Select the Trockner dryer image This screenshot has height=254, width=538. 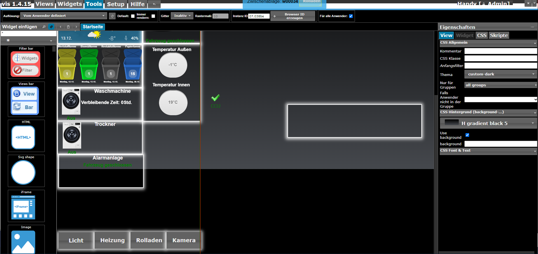pyautogui.click(x=72, y=135)
